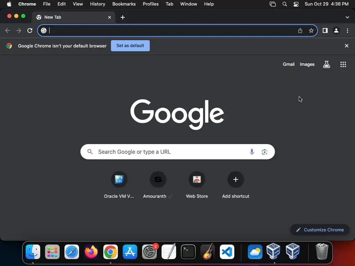Search by image with Google Lens icon

coord(265,152)
